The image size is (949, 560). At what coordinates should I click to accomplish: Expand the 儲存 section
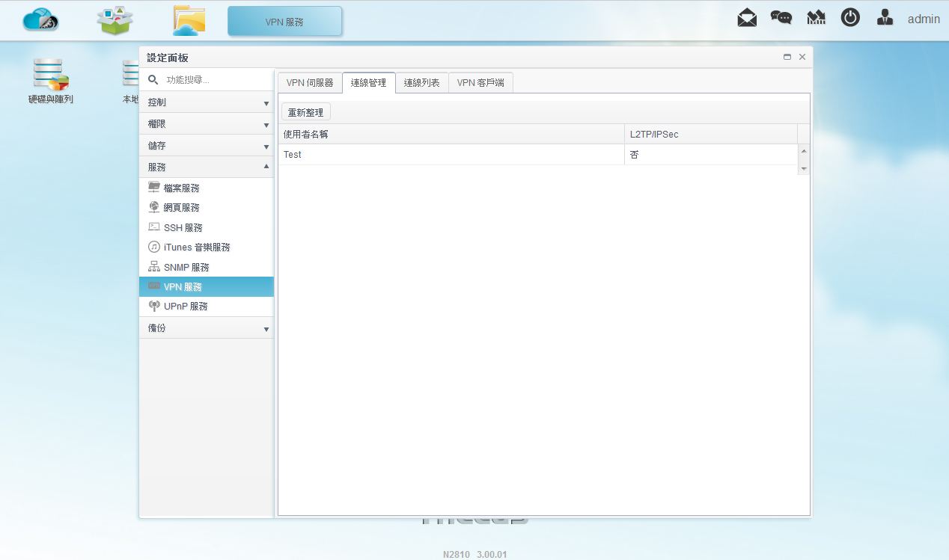pos(207,146)
